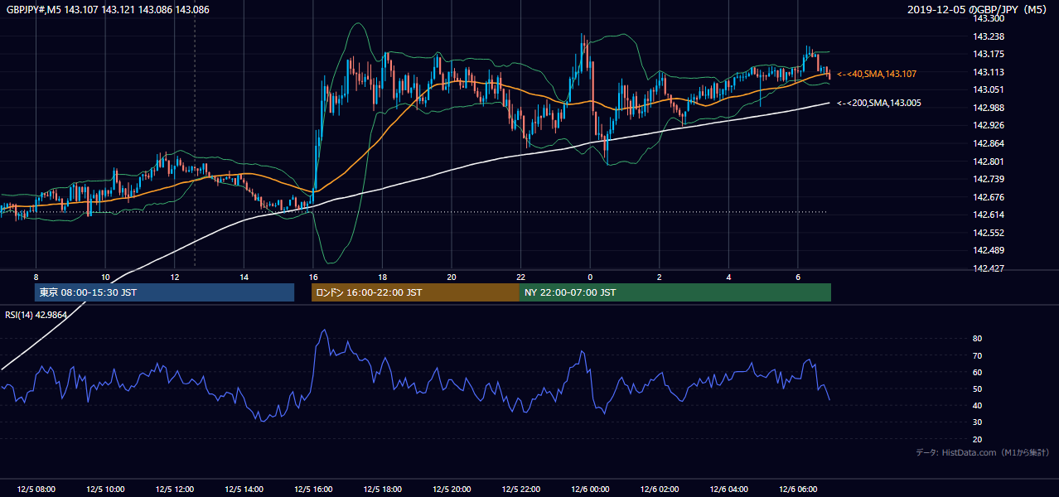Click the RSI scale value 70
This screenshot has height=497, width=1059.
[x=978, y=356]
